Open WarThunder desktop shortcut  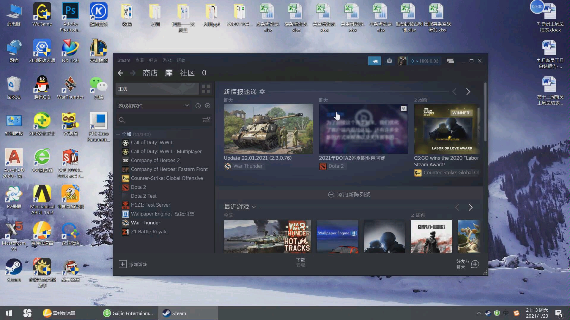[x=70, y=88]
